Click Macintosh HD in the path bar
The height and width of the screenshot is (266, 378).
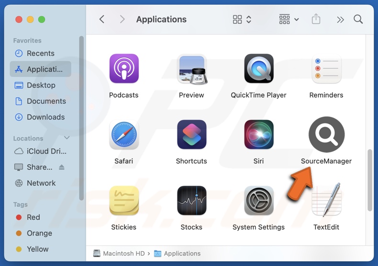click(x=119, y=254)
